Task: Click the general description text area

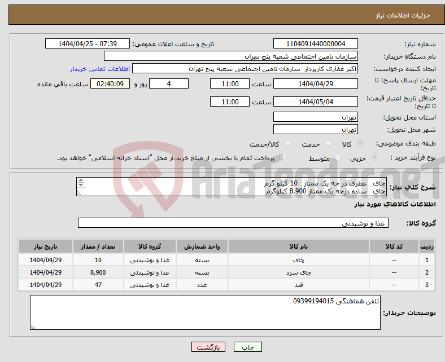Action: pos(232,187)
